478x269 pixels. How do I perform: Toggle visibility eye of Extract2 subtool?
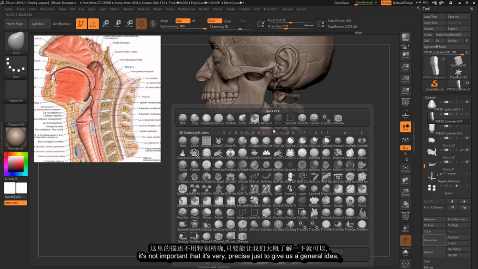click(x=467, y=150)
